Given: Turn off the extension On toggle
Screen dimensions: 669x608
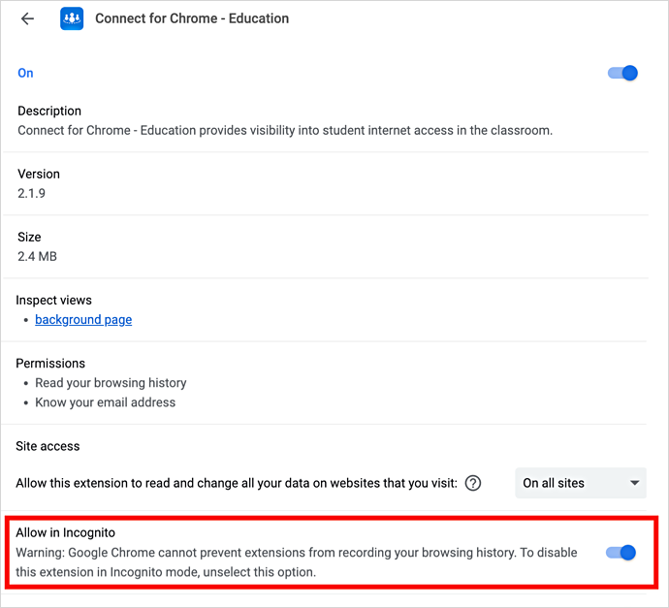Looking at the screenshot, I should click(x=622, y=73).
